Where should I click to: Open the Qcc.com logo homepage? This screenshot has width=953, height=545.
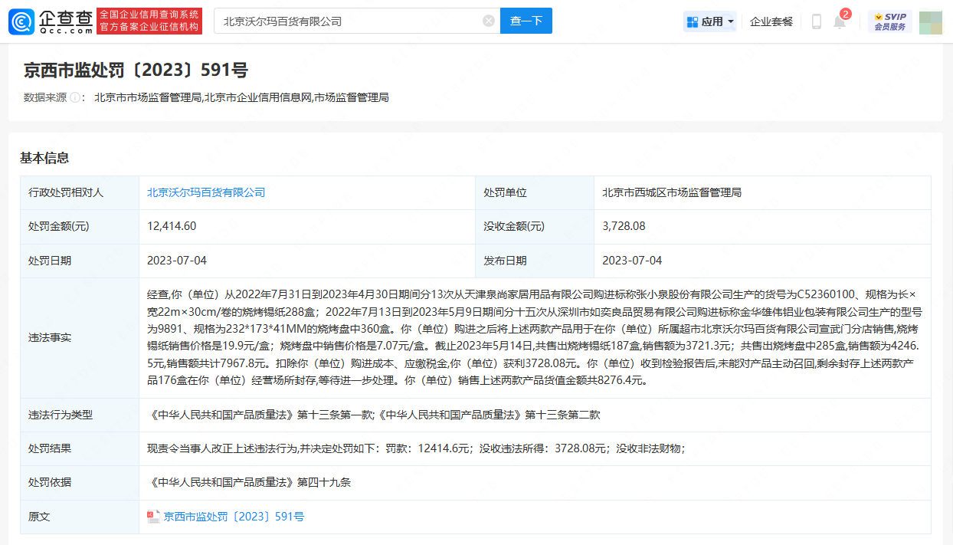pyautogui.click(x=51, y=21)
